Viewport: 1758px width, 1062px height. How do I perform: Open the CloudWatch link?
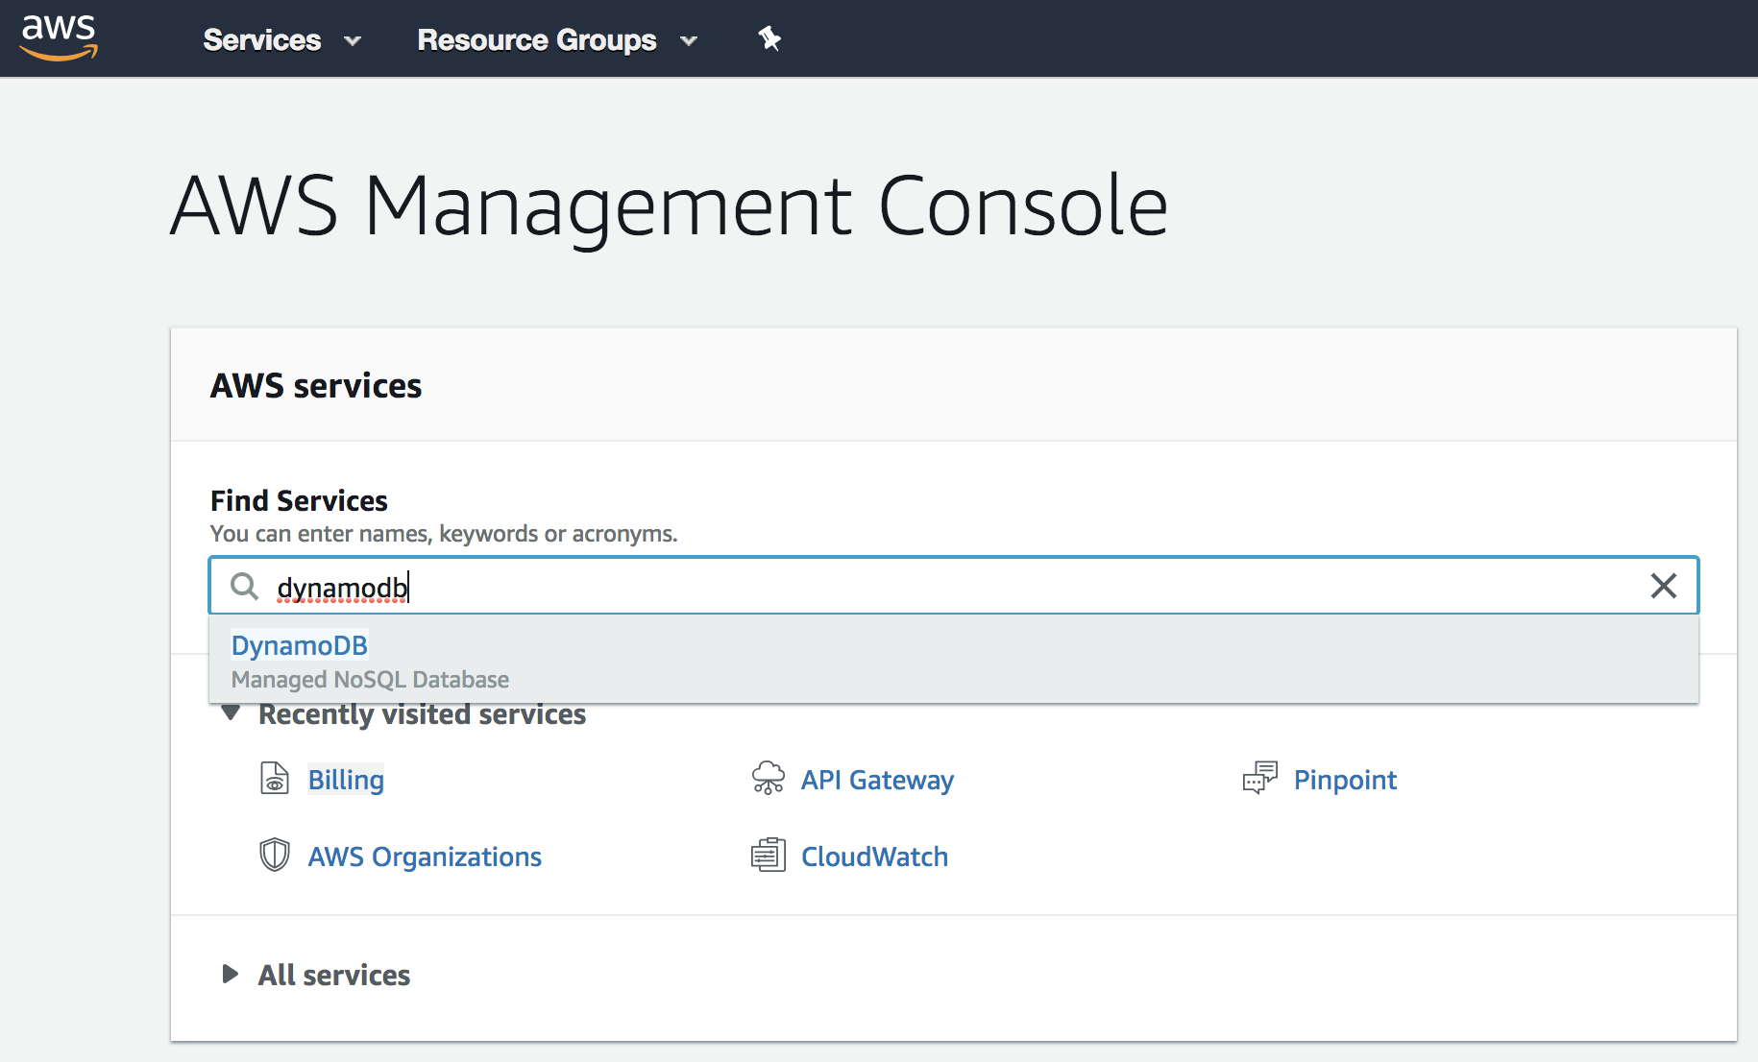coord(874,857)
